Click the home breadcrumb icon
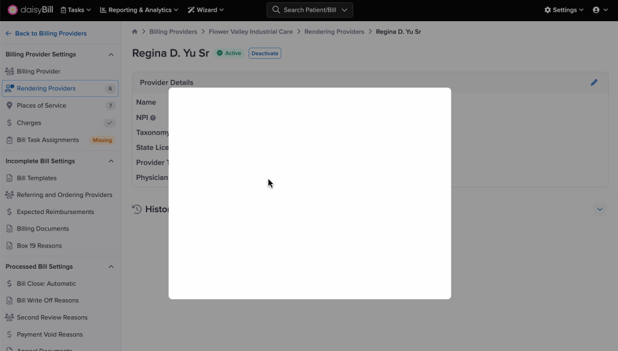 135,32
